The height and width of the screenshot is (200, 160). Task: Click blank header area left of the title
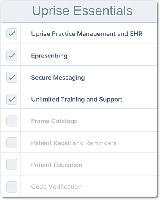pyautogui.click(x=16, y=12)
